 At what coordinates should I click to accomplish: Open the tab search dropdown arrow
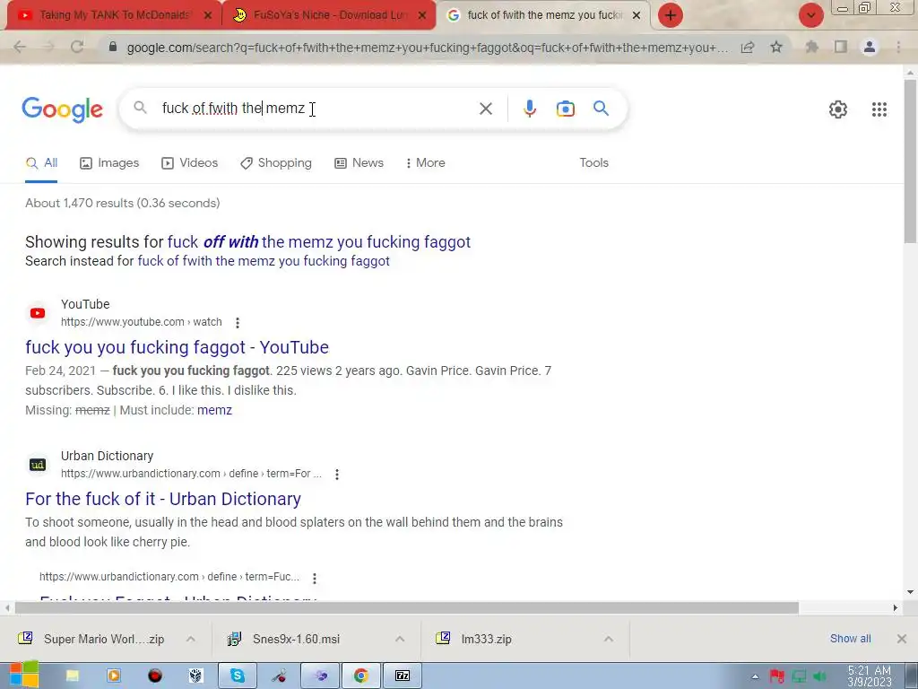tap(810, 15)
